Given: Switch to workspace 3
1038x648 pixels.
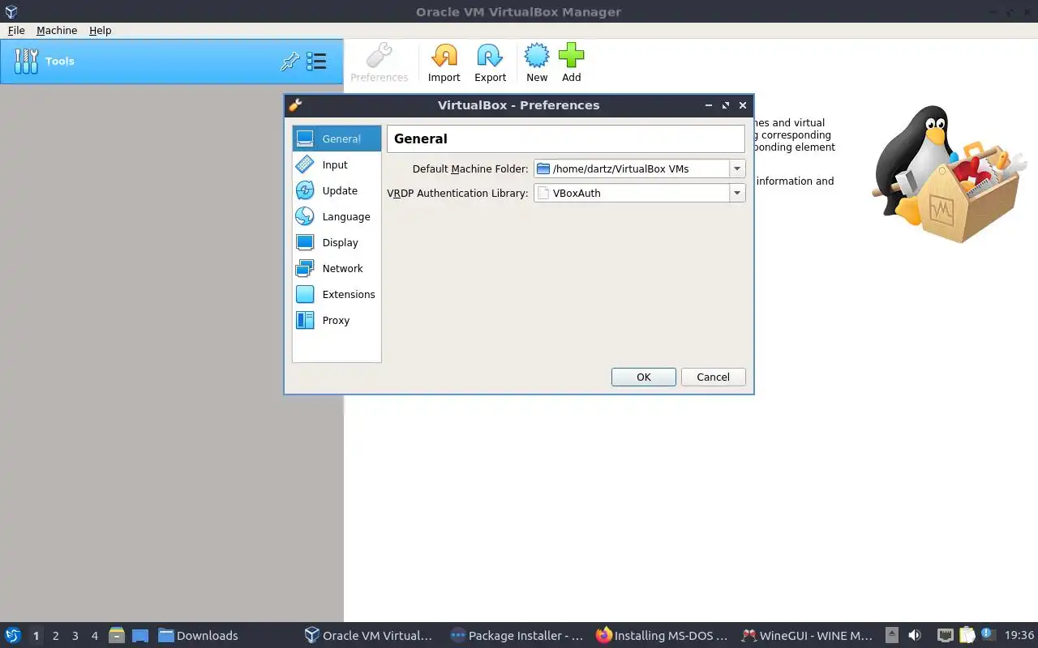Looking at the screenshot, I should [75, 636].
